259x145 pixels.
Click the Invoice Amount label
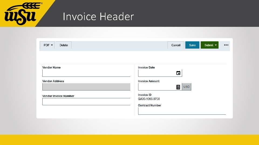(x=148, y=81)
